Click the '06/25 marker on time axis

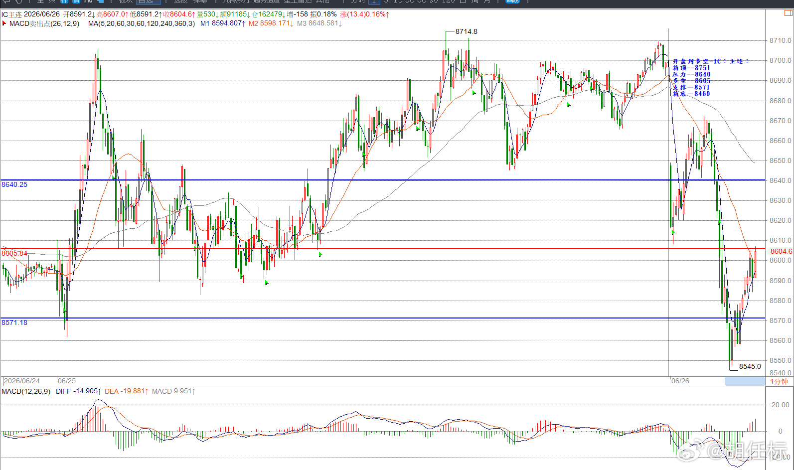67,381
